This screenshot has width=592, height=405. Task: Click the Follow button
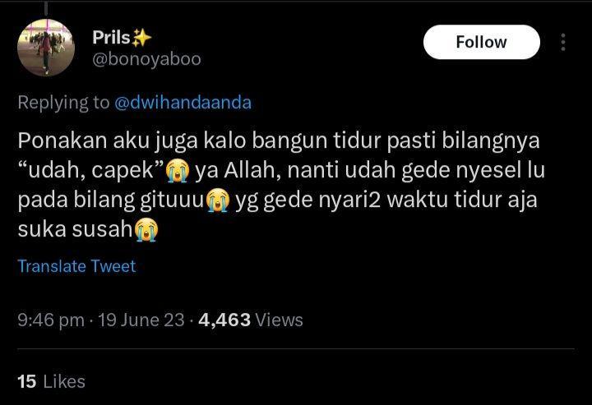tap(481, 42)
